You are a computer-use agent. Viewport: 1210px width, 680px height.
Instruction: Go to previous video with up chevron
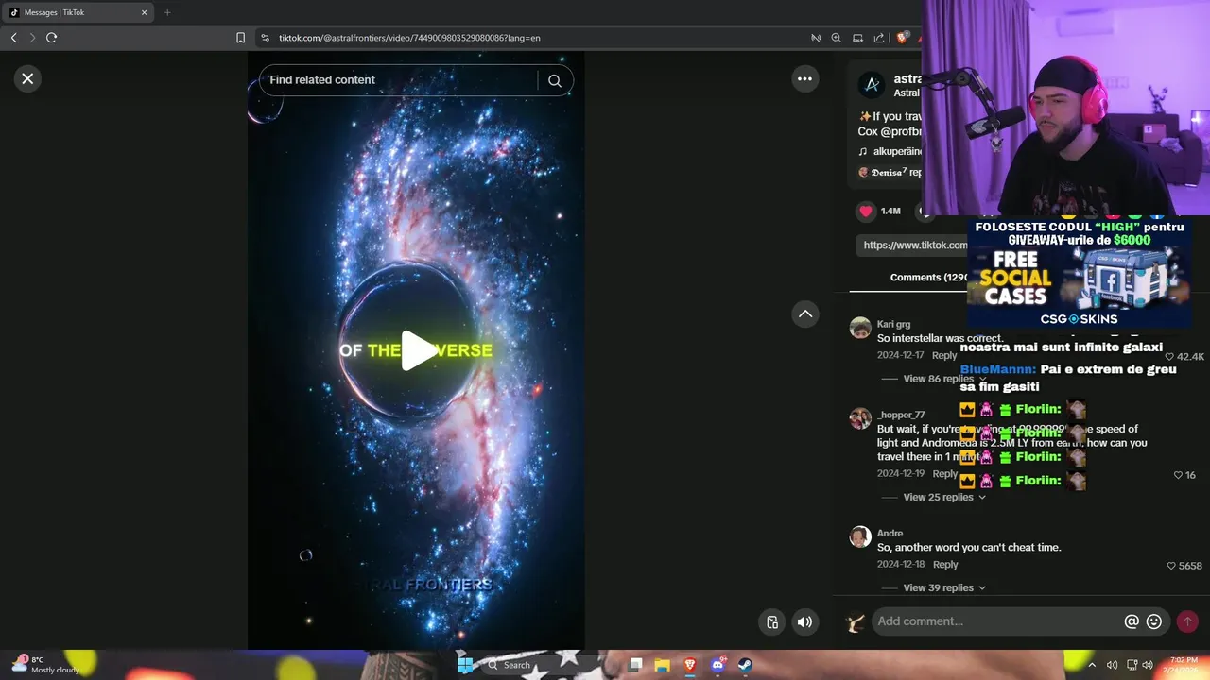point(804,314)
